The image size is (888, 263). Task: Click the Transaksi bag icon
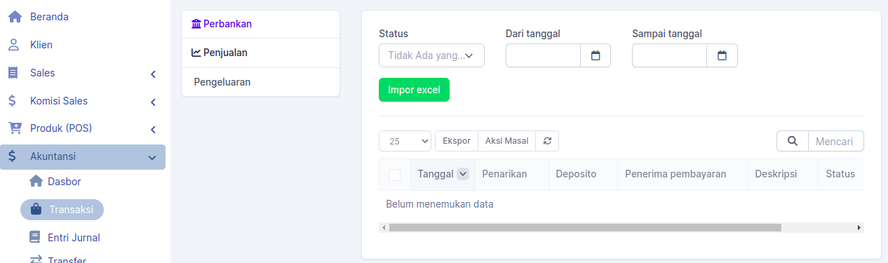pos(36,210)
